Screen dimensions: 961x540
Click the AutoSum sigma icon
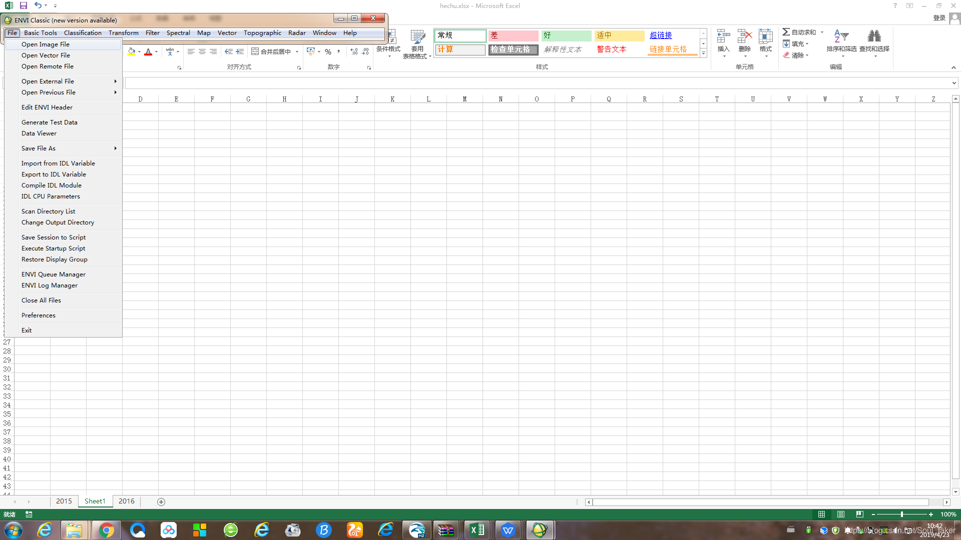[x=786, y=32]
